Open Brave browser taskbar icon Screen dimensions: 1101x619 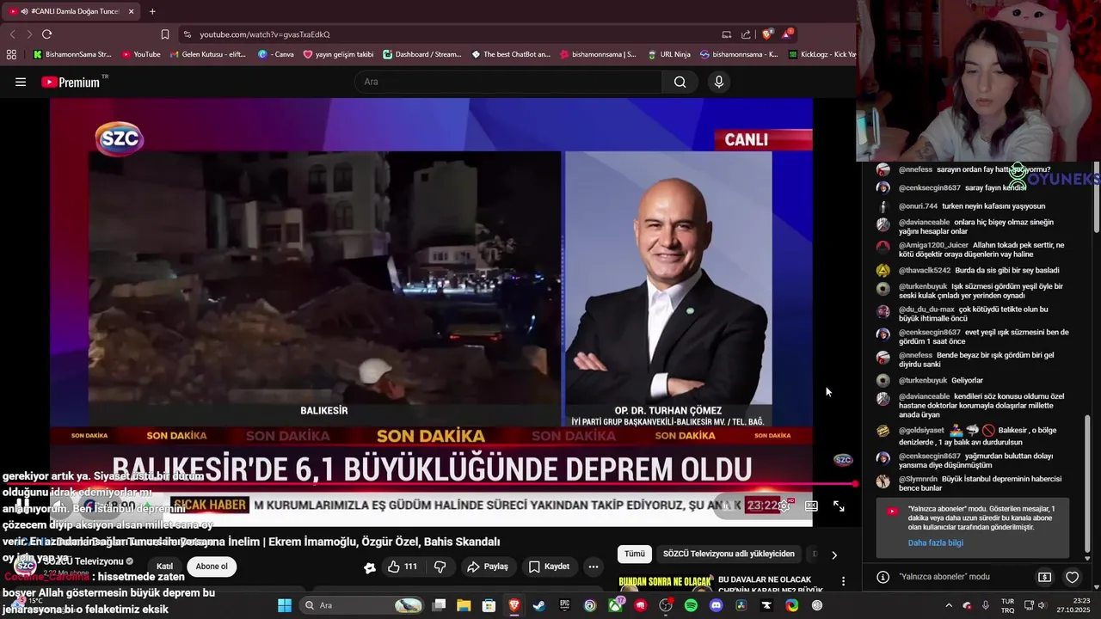pyautogui.click(x=514, y=605)
